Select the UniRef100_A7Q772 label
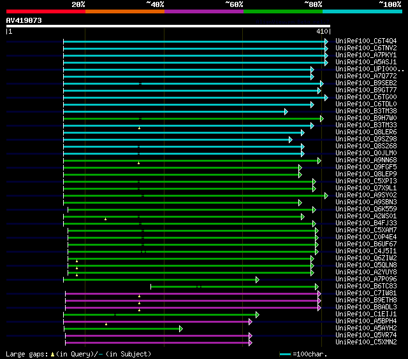The image size is (408, 359). tap(366, 76)
